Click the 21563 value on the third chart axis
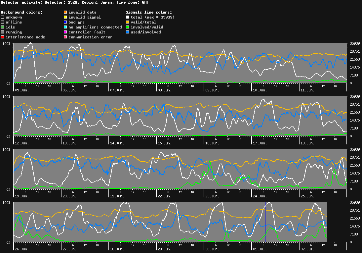The height and width of the screenshot is (253, 362). [x=355, y=165]
